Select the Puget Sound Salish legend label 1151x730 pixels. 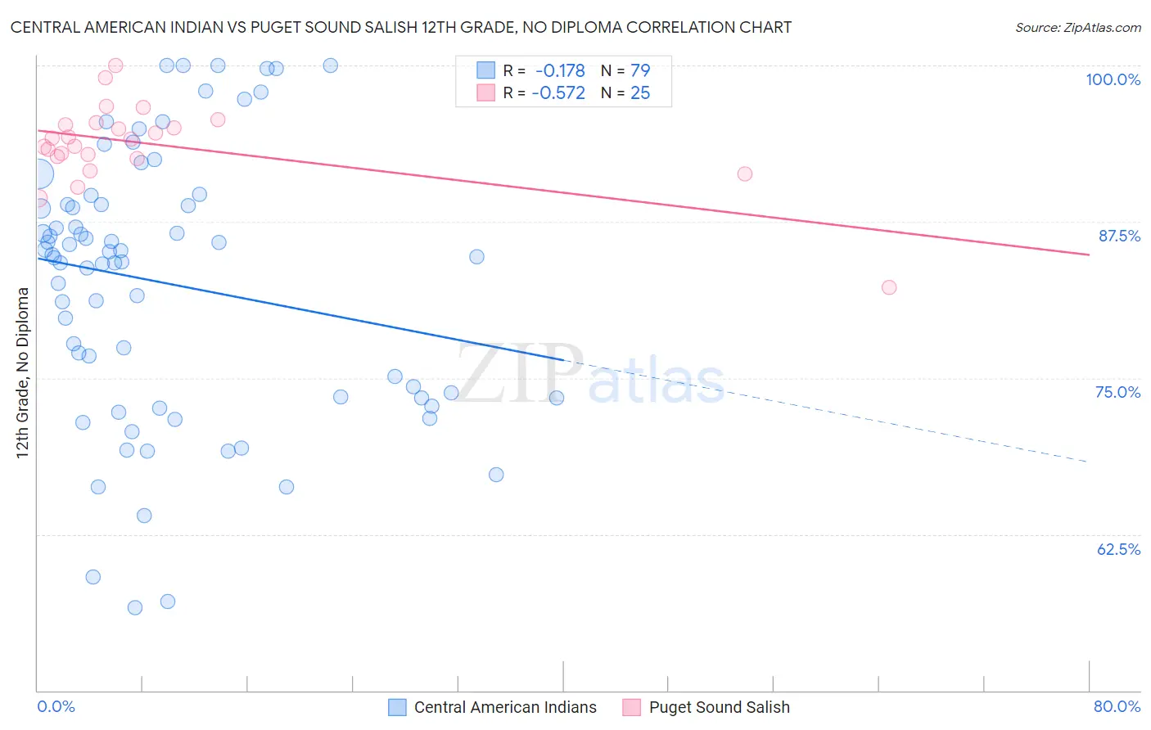[x=720, y=707]
